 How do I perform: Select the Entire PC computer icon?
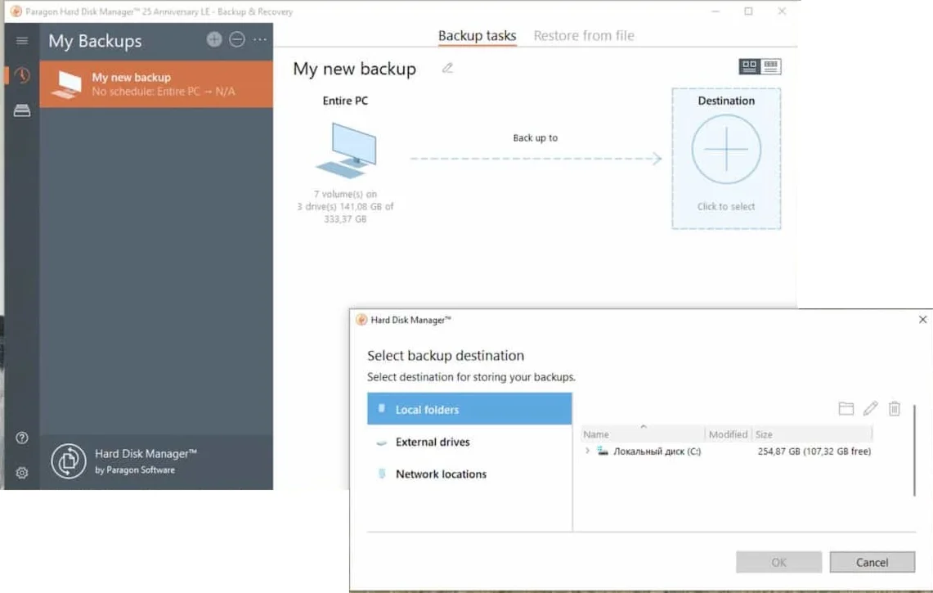(x=347, y=150)
